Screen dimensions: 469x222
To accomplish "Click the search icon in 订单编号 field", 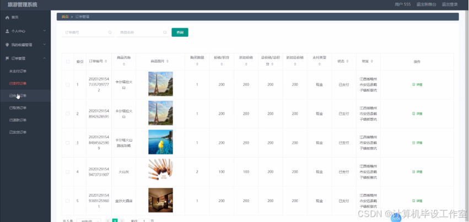I will coord(110,33).
